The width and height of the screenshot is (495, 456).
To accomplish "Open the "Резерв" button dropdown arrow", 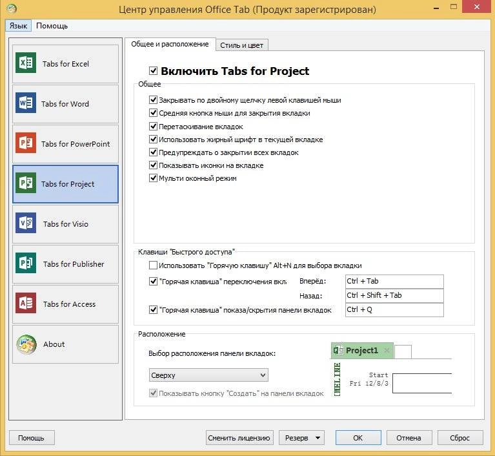I will pyautogui.click(x=318, y=438).
